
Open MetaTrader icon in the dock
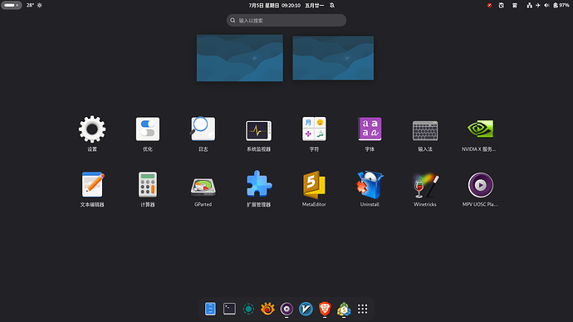(344, 310)
